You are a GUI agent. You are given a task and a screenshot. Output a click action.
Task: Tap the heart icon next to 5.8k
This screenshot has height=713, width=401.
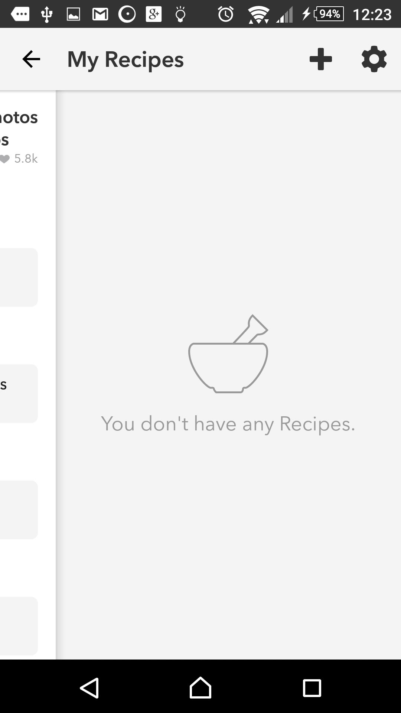(x=4, y=159)
